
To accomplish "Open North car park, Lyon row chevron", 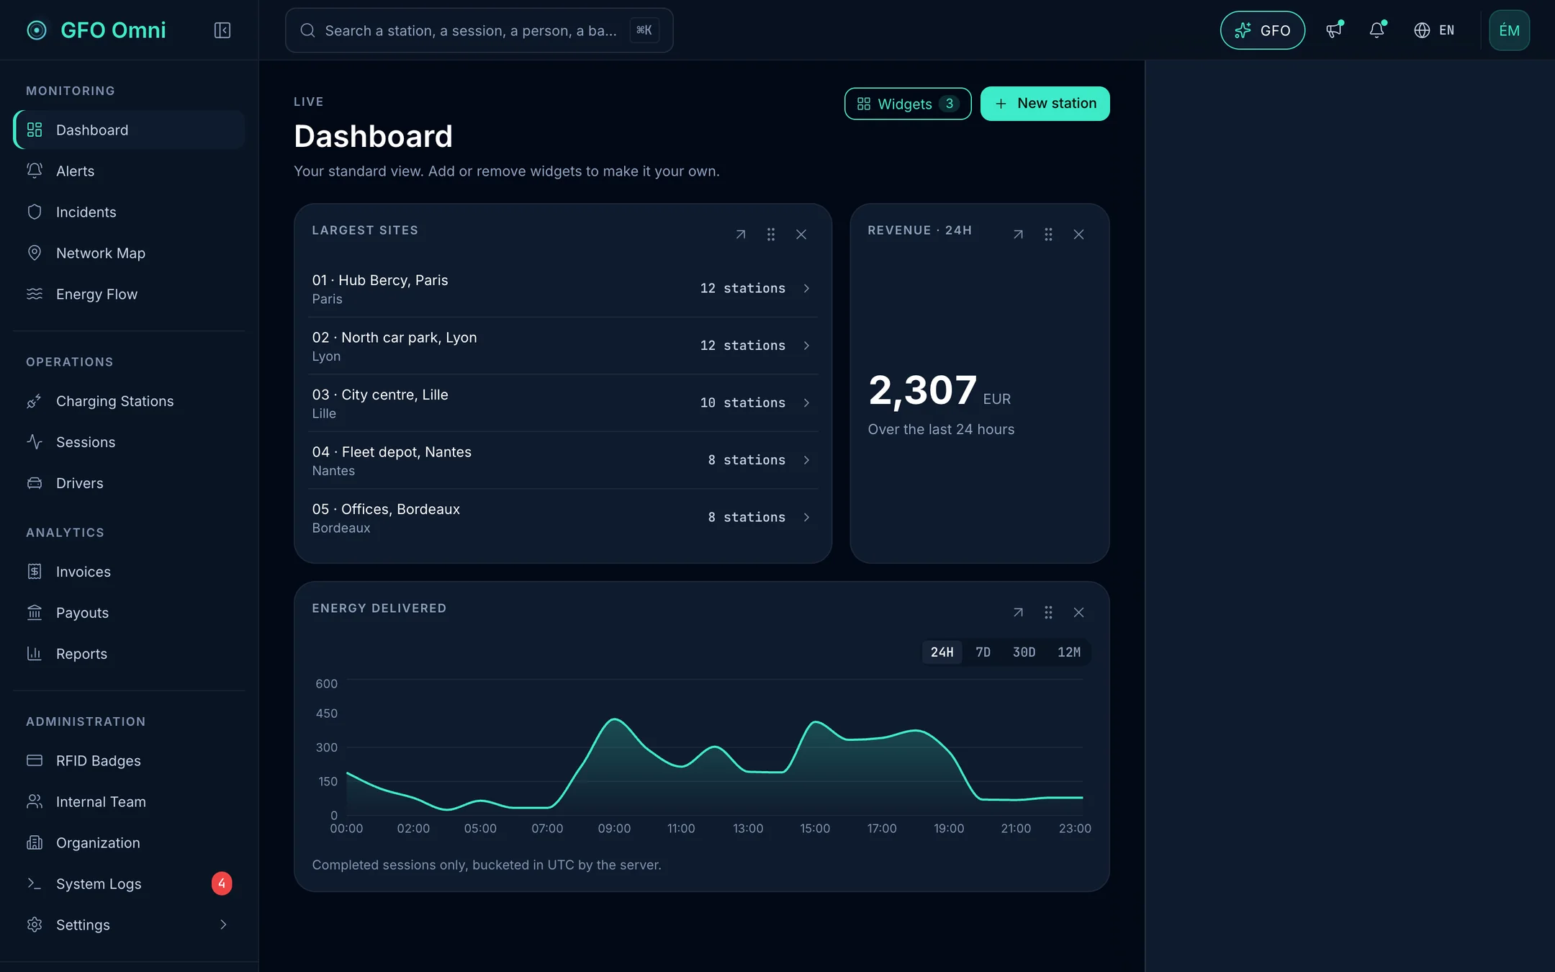I will click(806, 346).
